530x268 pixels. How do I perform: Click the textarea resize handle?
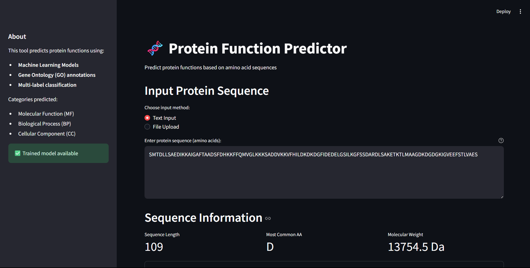tap(502, 196)
